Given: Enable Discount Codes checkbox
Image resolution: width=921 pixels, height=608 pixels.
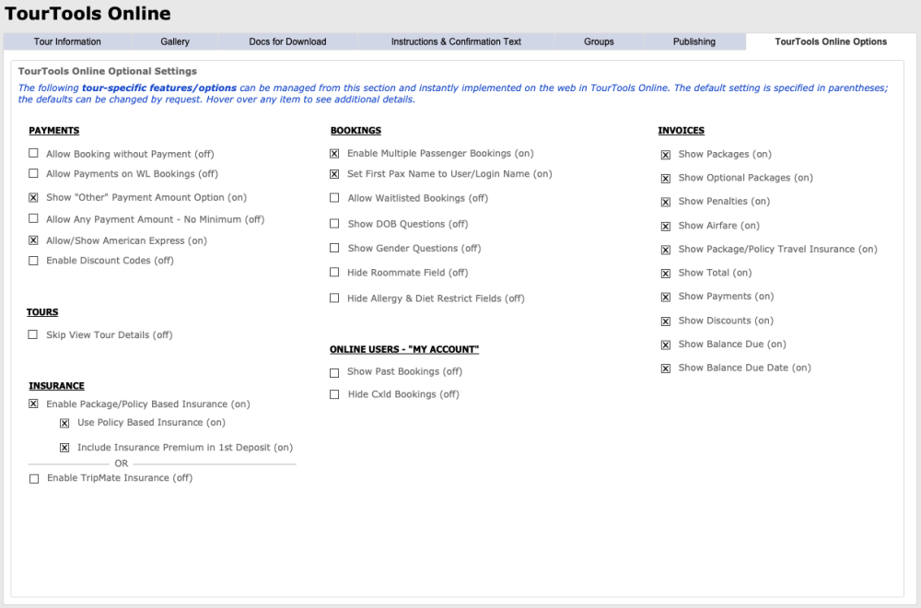Looking at the screenshot, I should click(34, 261).
